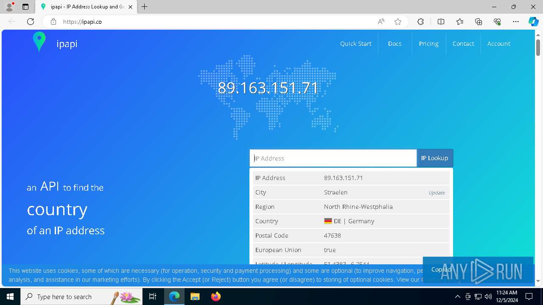Go to ipapi home via logo text
Screen dimensions: 543x305
pyautogui.click(x=67, y=44)
